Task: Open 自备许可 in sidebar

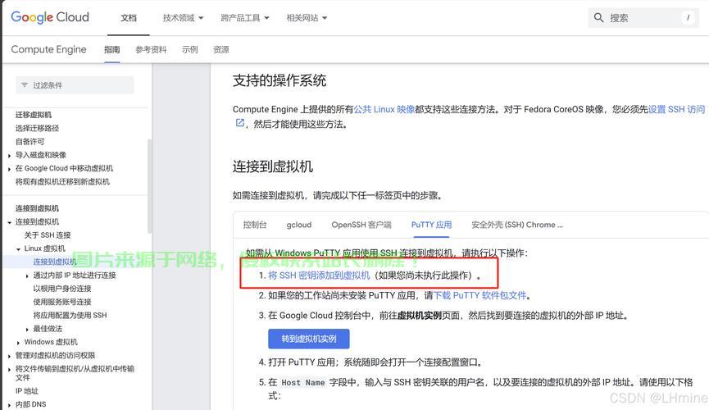Action: point(30,142)
